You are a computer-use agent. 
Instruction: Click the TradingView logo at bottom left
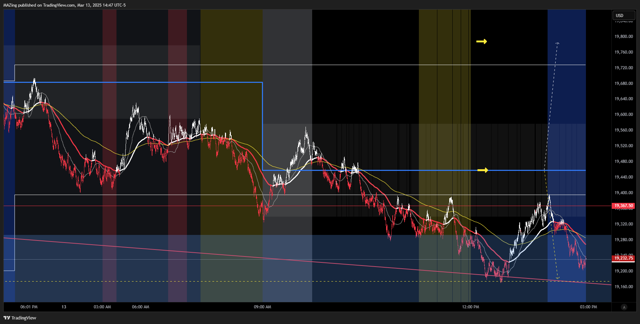20,318
